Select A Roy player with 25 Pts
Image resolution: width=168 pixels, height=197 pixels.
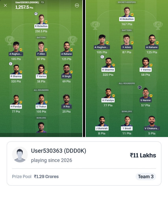[x=66, y=104]
